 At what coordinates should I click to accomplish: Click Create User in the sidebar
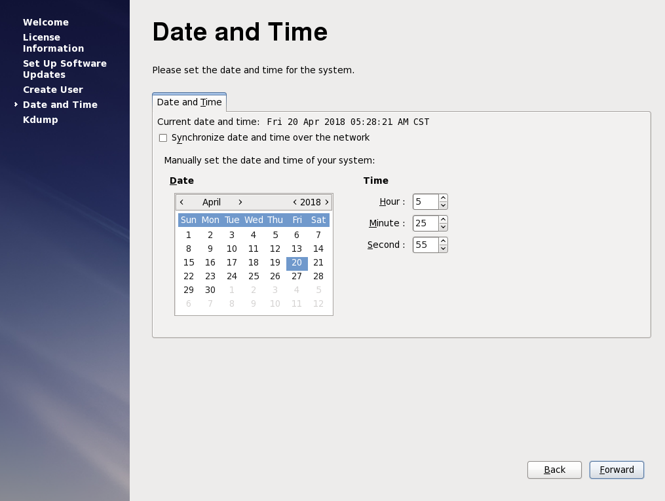53,90
